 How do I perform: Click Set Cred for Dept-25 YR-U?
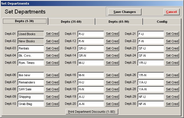click(172, 63)
